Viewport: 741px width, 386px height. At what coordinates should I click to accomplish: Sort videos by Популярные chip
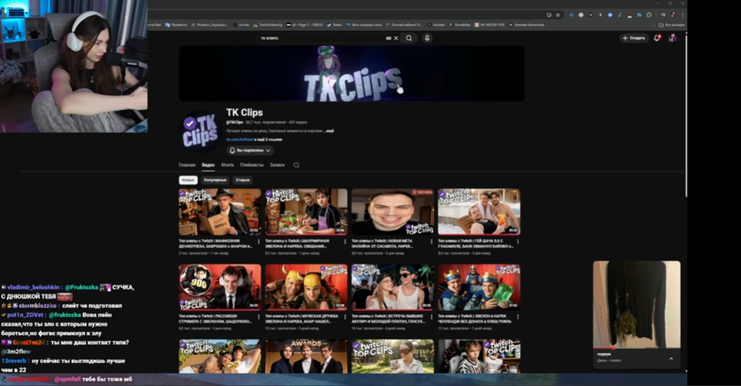point(215,180)
